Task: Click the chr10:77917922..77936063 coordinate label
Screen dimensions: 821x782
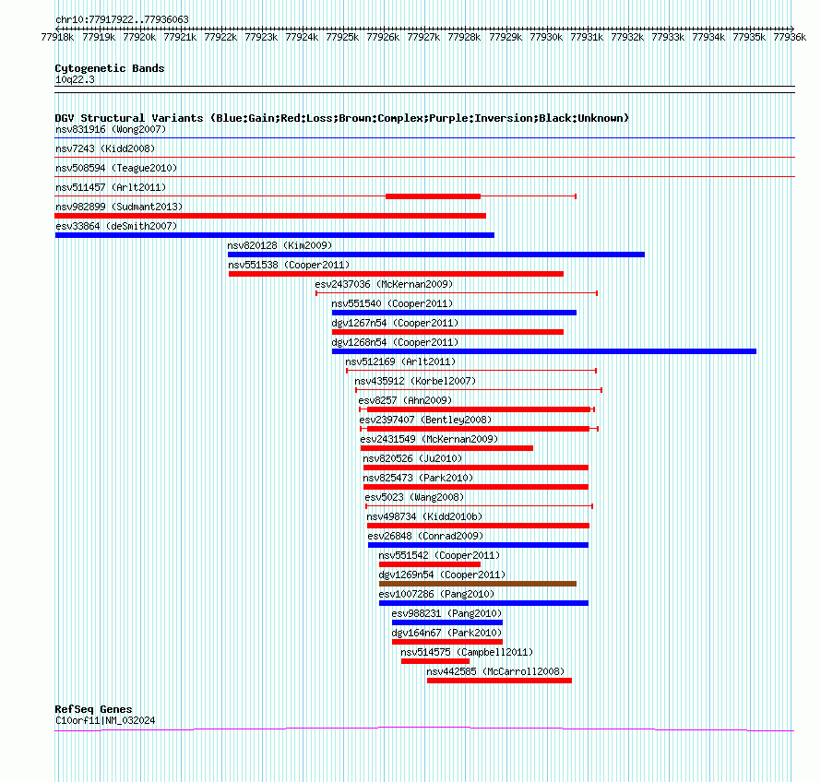Action: pos(122,20)
